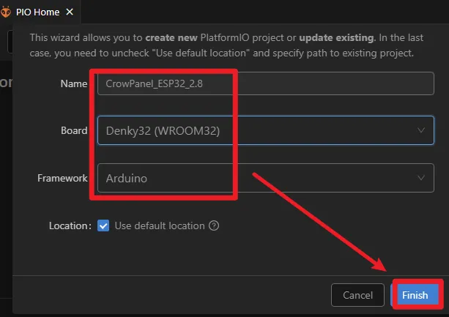Click the bold "create new" text

coord(171,38)
